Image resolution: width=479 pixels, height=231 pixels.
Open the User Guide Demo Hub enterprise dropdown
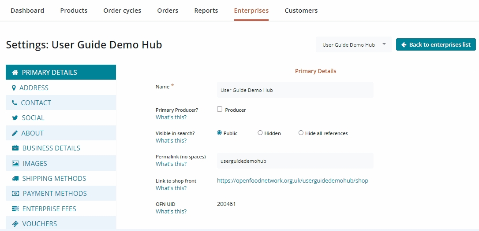tap(354, 45)
